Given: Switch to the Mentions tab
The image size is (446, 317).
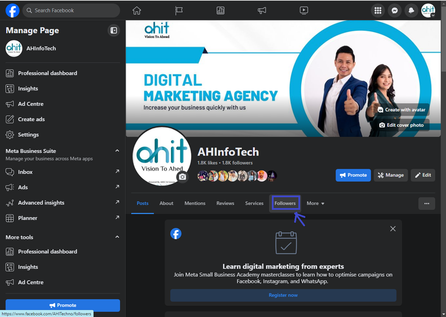Looking at the screenshot, I should 195,203.
